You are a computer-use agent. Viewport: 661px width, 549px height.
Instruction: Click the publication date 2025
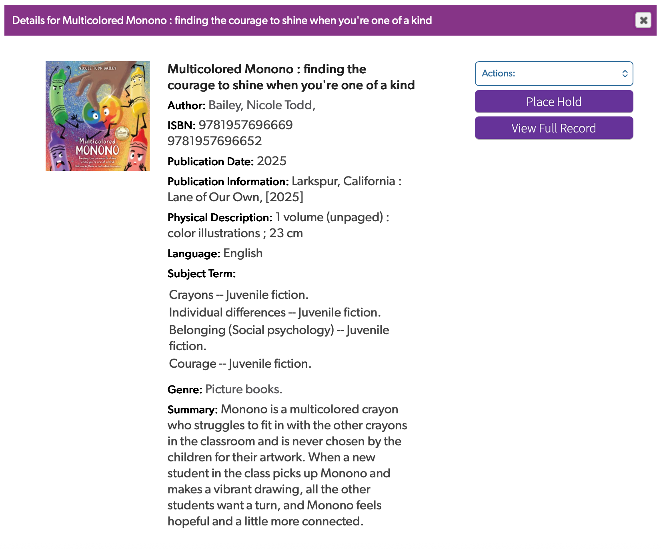(272, 161)
